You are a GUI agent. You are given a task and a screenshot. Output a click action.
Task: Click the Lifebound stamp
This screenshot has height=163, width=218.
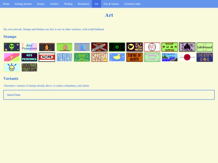pos(205,47)
